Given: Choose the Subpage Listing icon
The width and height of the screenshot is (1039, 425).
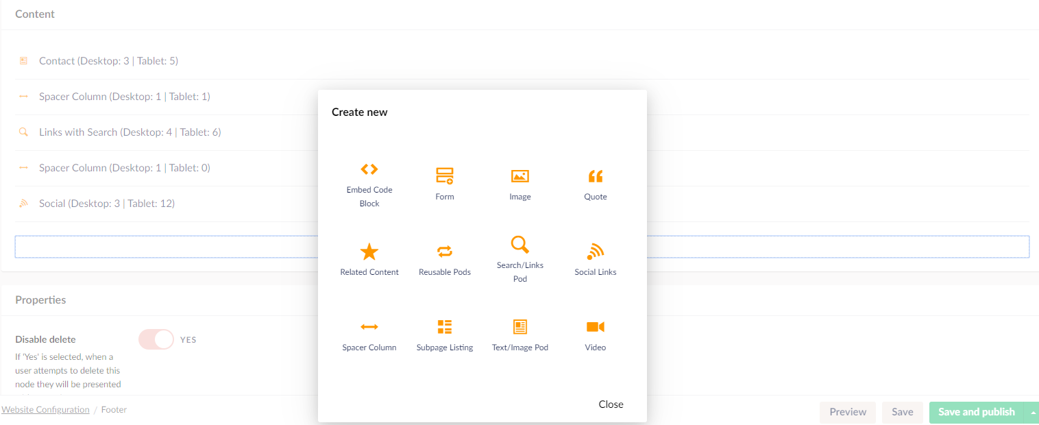Looking at the screenshot, I should (x=445, y=327).
